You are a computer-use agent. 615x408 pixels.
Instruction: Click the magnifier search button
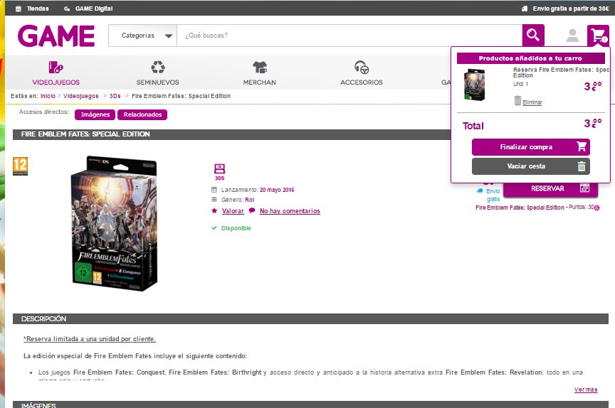533,36
